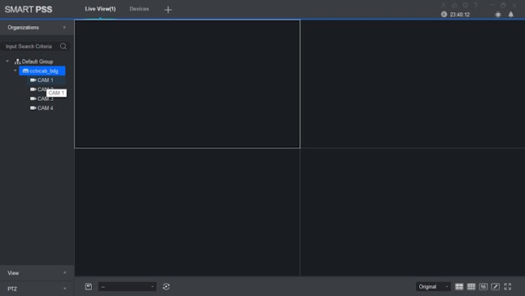525x296 pixels.
Task: Open the help question mark icon
Action: 476,5
